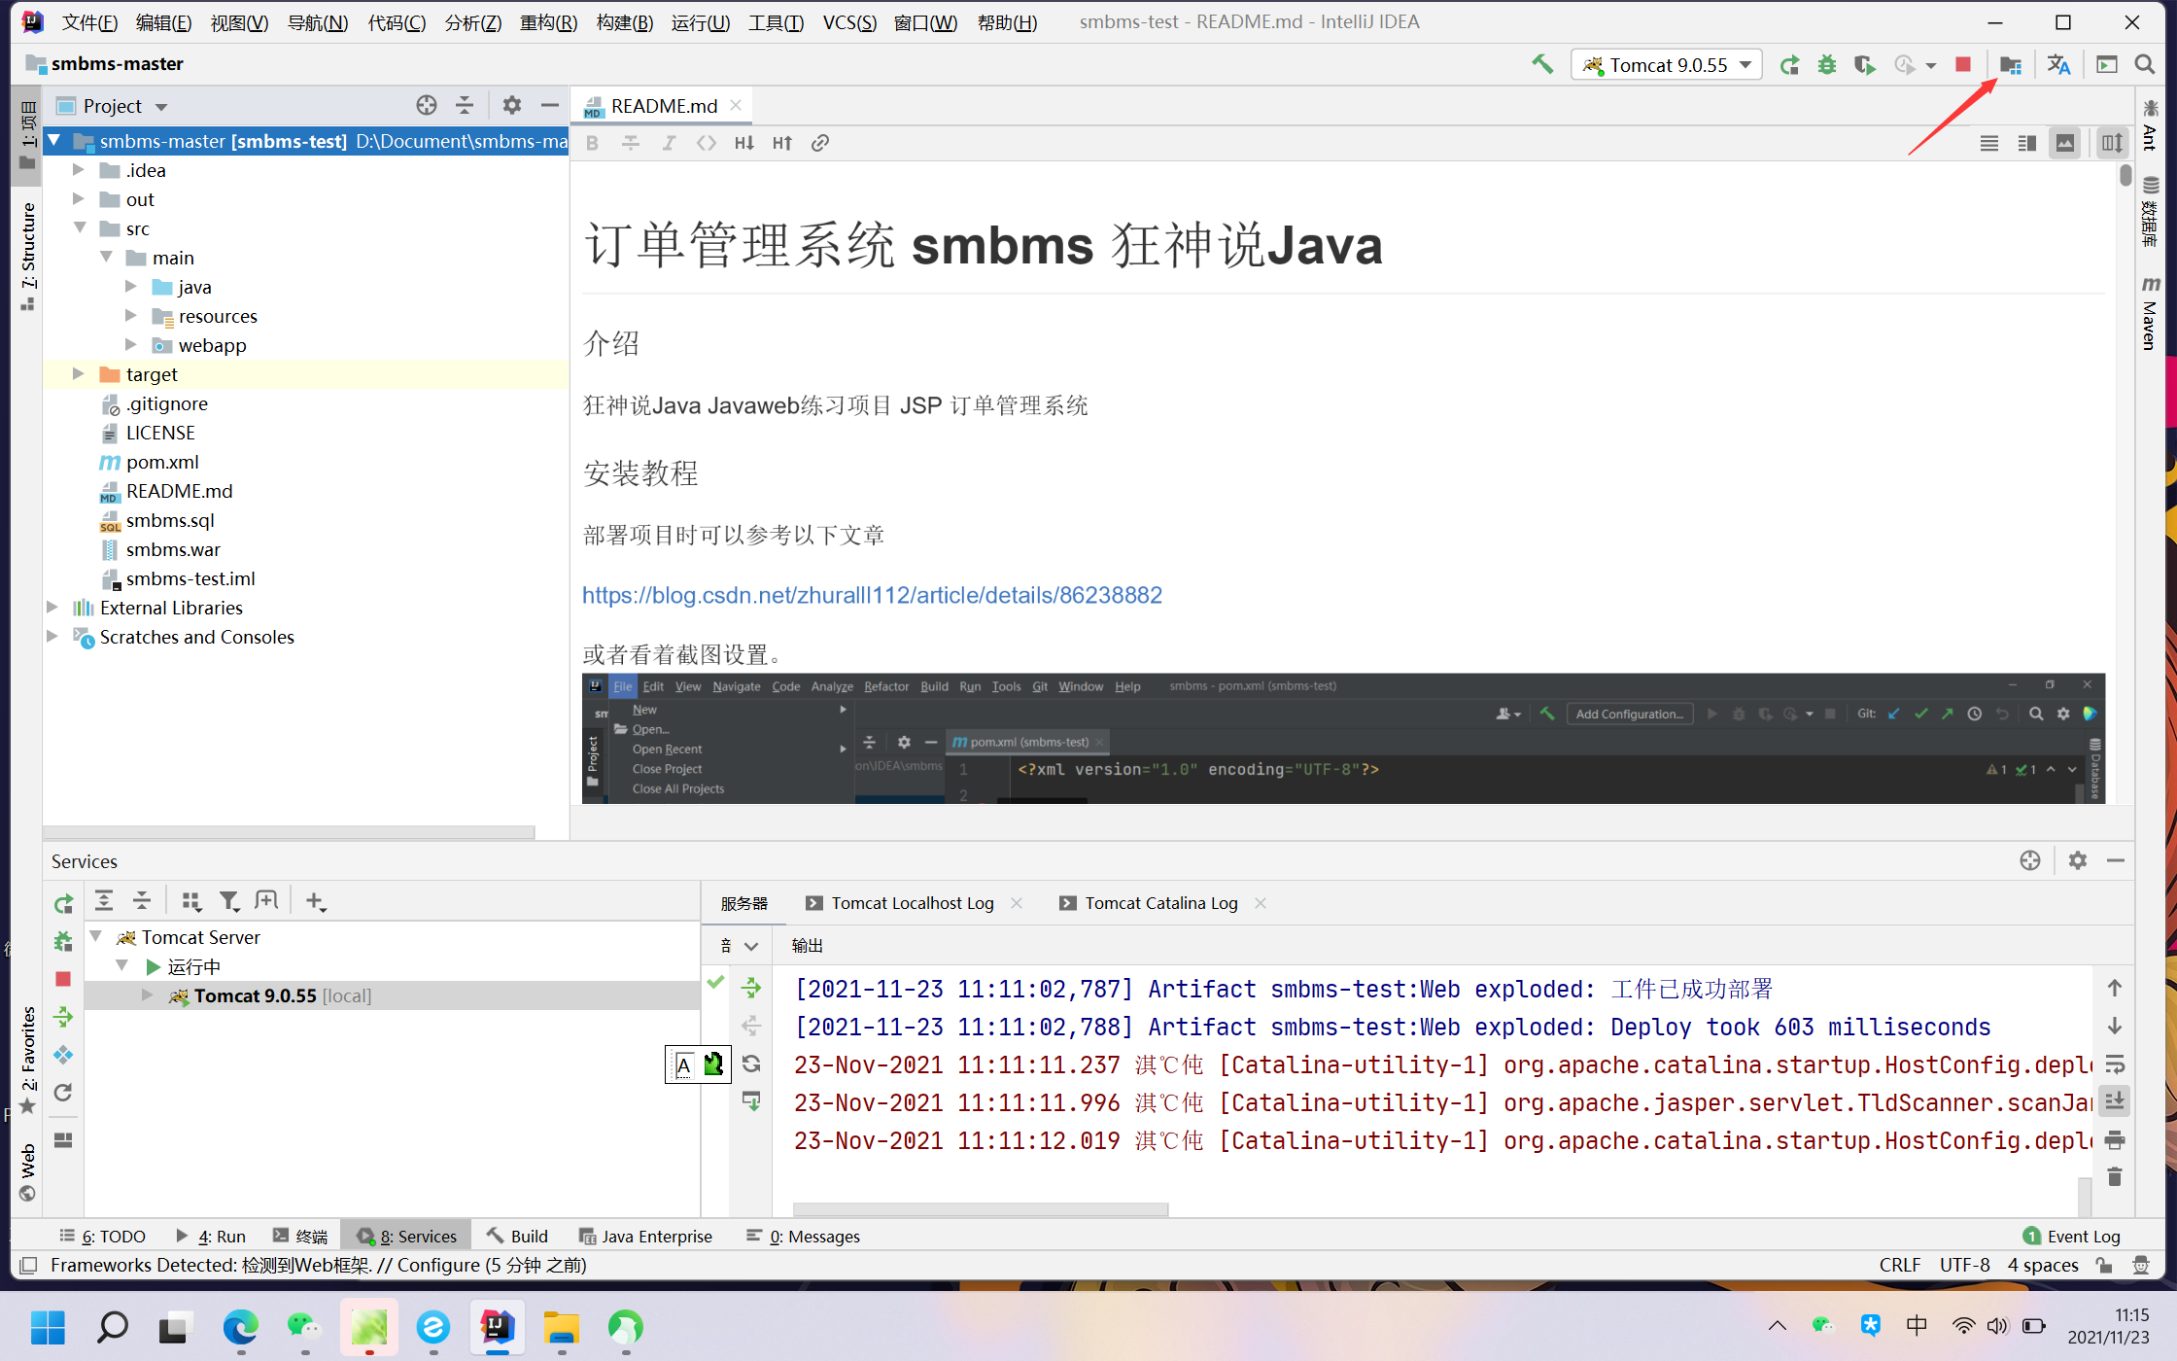The width and height of the screenshot is (2177, 1361).
Task: Open the csdn blog article link
Action: coord(872,595)
